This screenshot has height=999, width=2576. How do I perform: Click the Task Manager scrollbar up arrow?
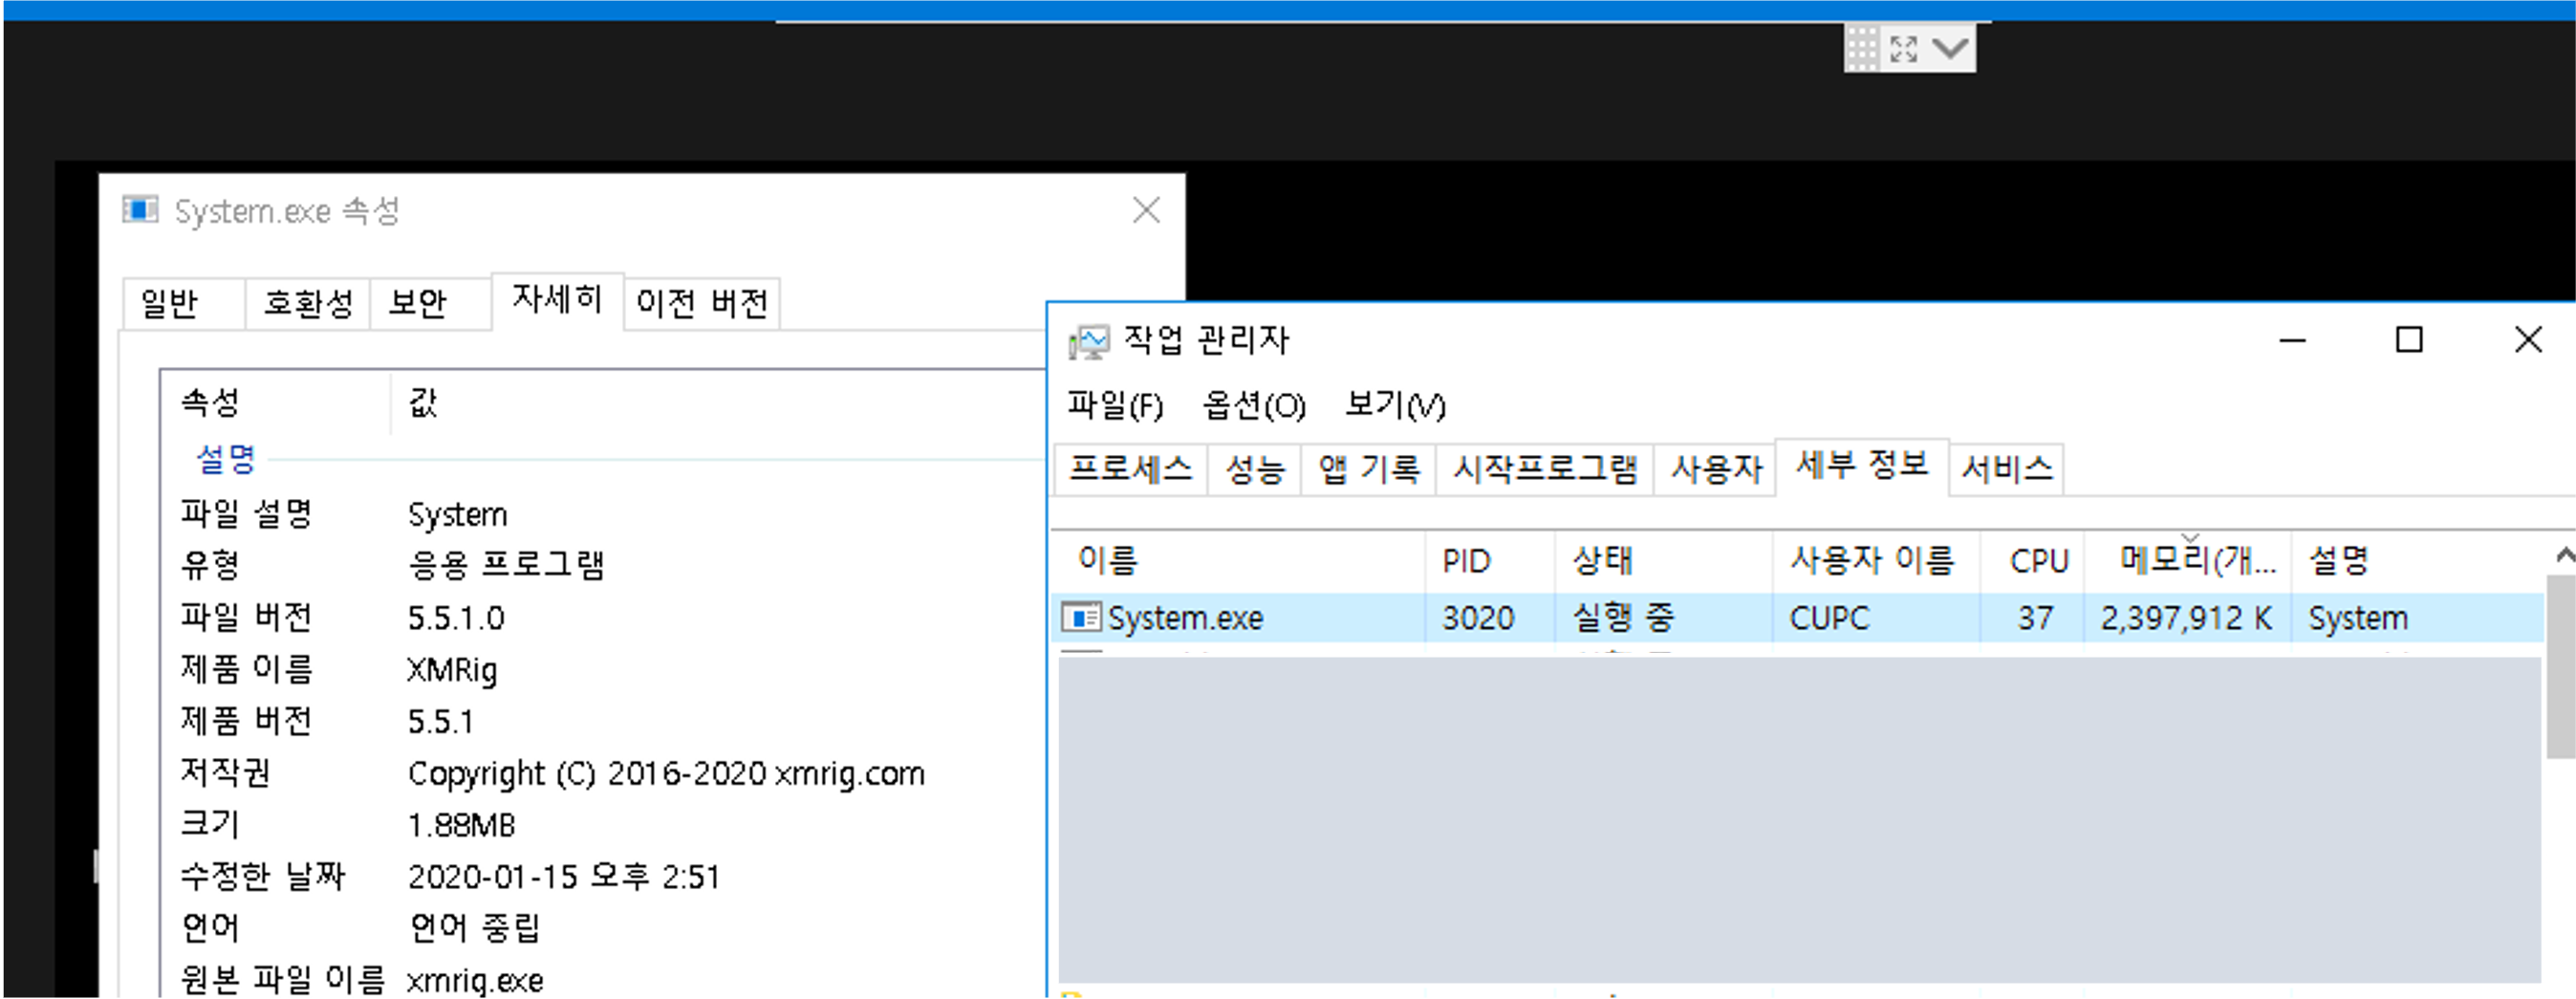(2563, 555)
